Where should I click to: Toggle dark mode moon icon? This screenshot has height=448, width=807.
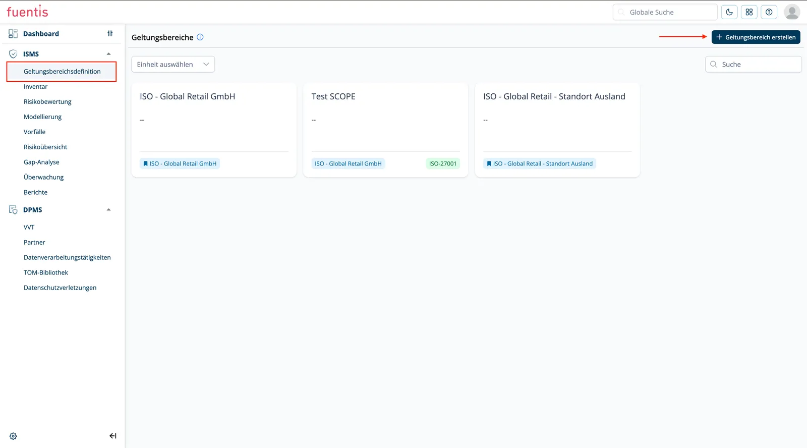pyautogui.click(x=729, y=12)
